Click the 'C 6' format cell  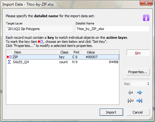[75, 57]
